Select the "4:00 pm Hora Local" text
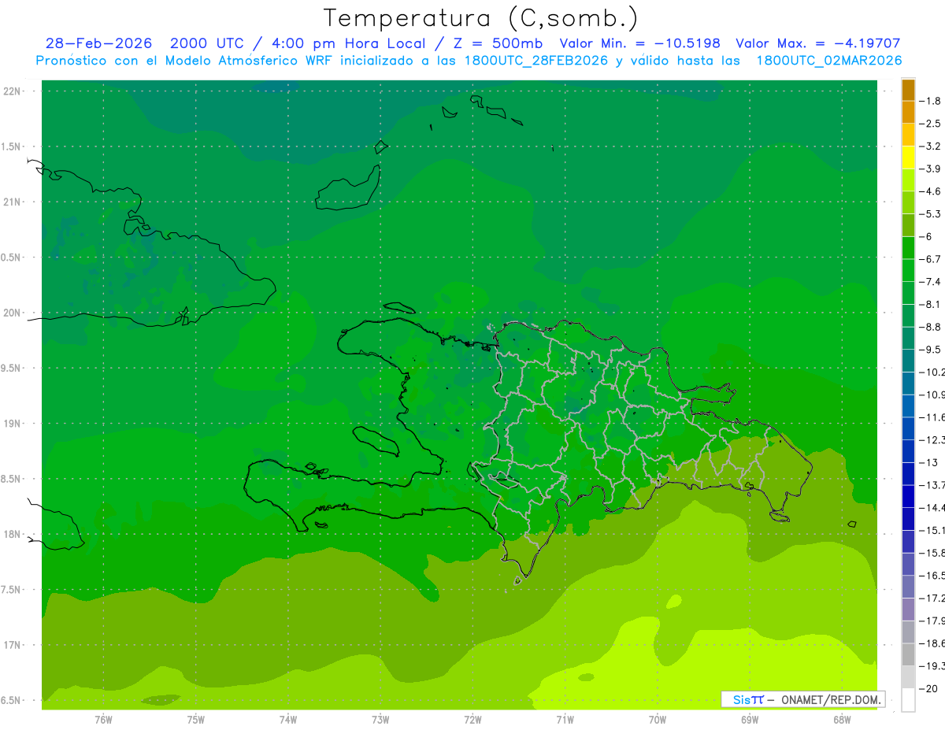This screenshot has height=730, width=945. (349, 43)
